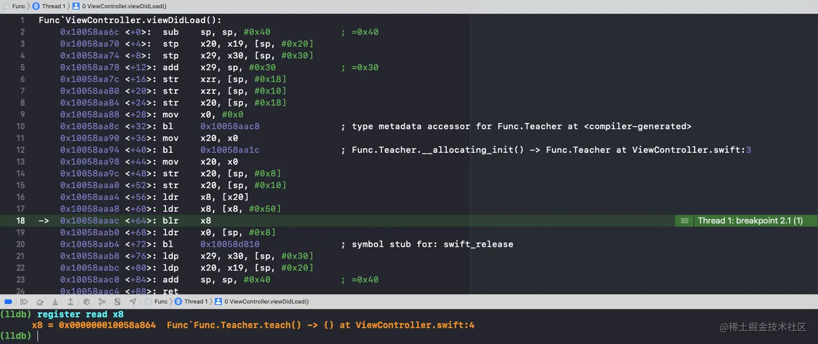Click Thread 1 icon in debug bar
818x344 pixels.
[x=179, y=301]
